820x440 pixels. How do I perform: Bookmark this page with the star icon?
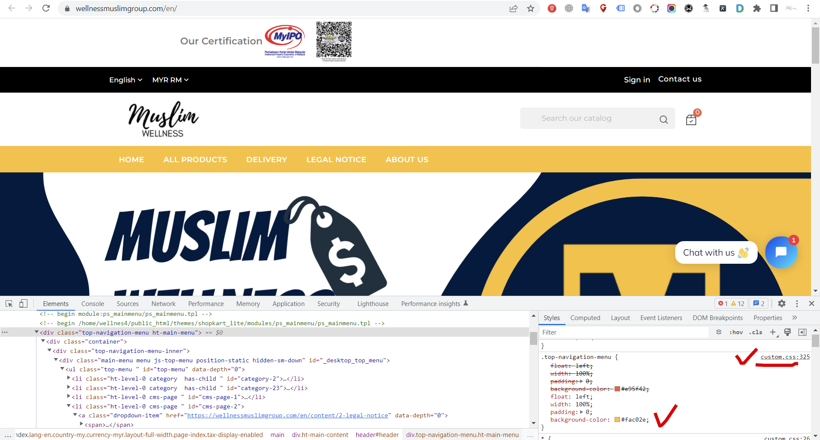(x=530, y=9)
